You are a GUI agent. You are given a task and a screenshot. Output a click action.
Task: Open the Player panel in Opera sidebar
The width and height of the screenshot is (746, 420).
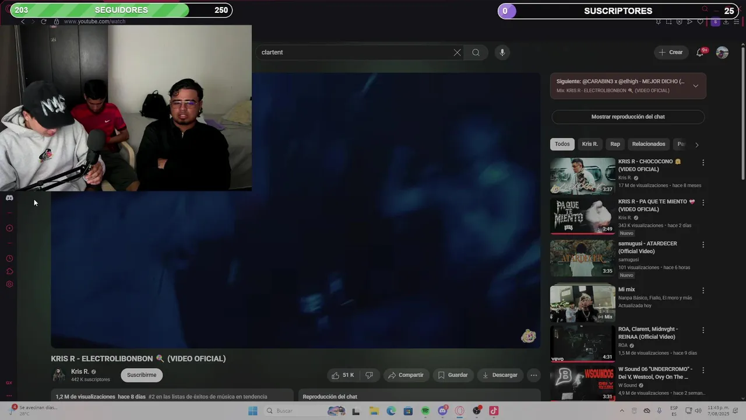tap(9, 228)
